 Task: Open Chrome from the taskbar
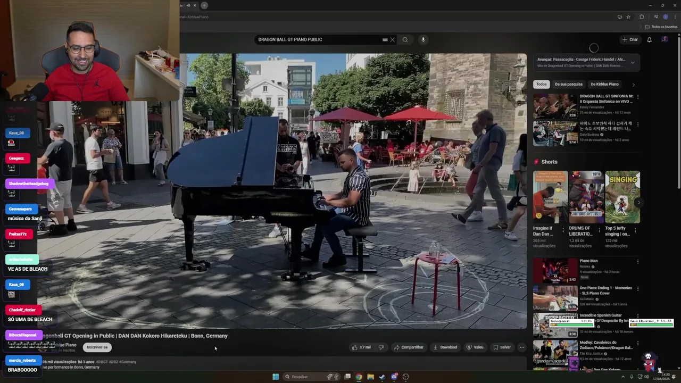(359, 377)
